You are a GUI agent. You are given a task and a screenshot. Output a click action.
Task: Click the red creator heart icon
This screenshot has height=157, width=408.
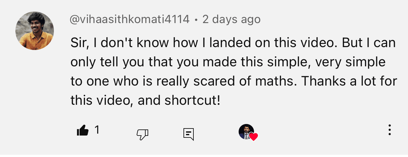pos(253,137)
